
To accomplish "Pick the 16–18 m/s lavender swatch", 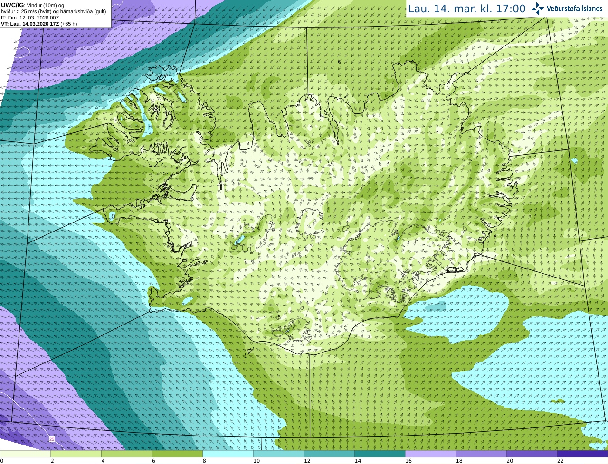I will pyautogui.click(x=430, y=454).
